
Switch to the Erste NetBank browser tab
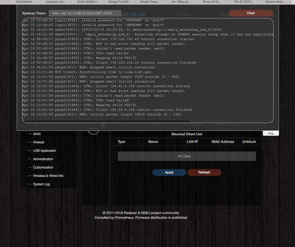point(87,2)
